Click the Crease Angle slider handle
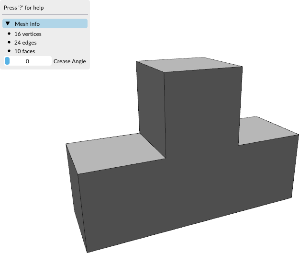The image size is (299, 253). pos(7,61)
